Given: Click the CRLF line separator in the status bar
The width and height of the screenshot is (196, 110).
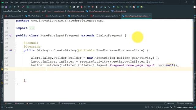Looking at the screenshot, I should click(153, 107).
